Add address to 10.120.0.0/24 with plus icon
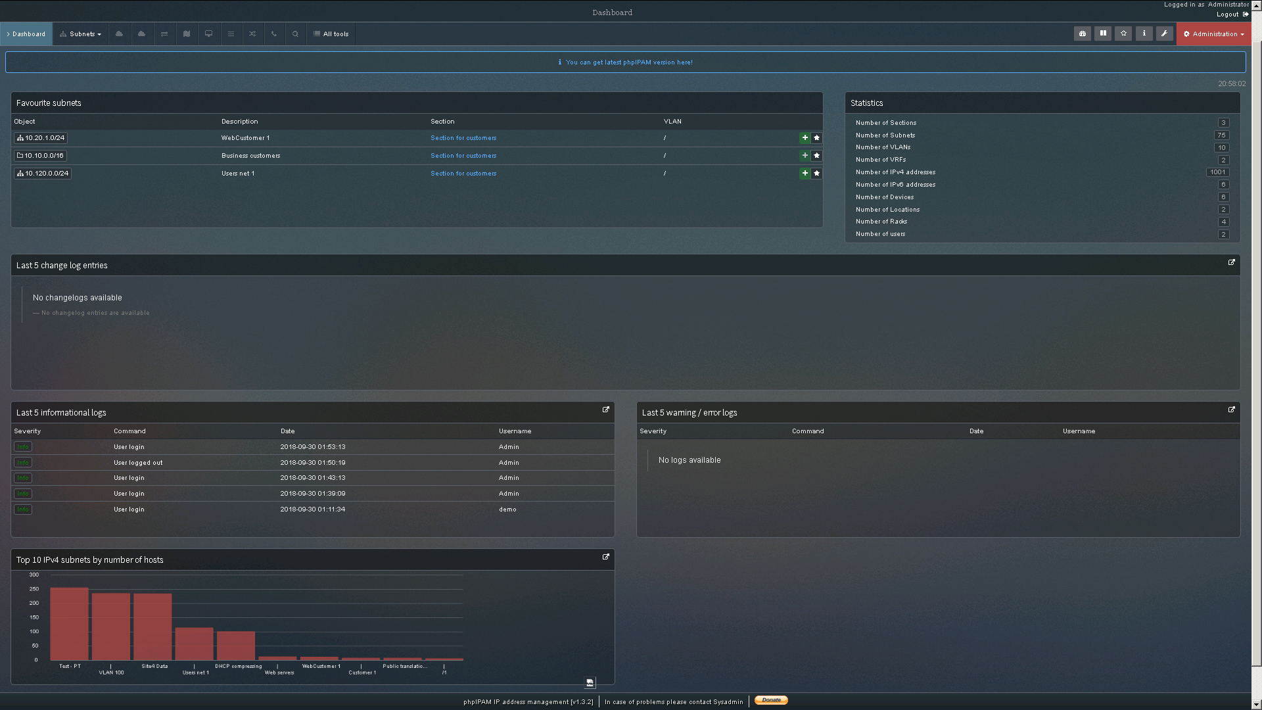 805,174
